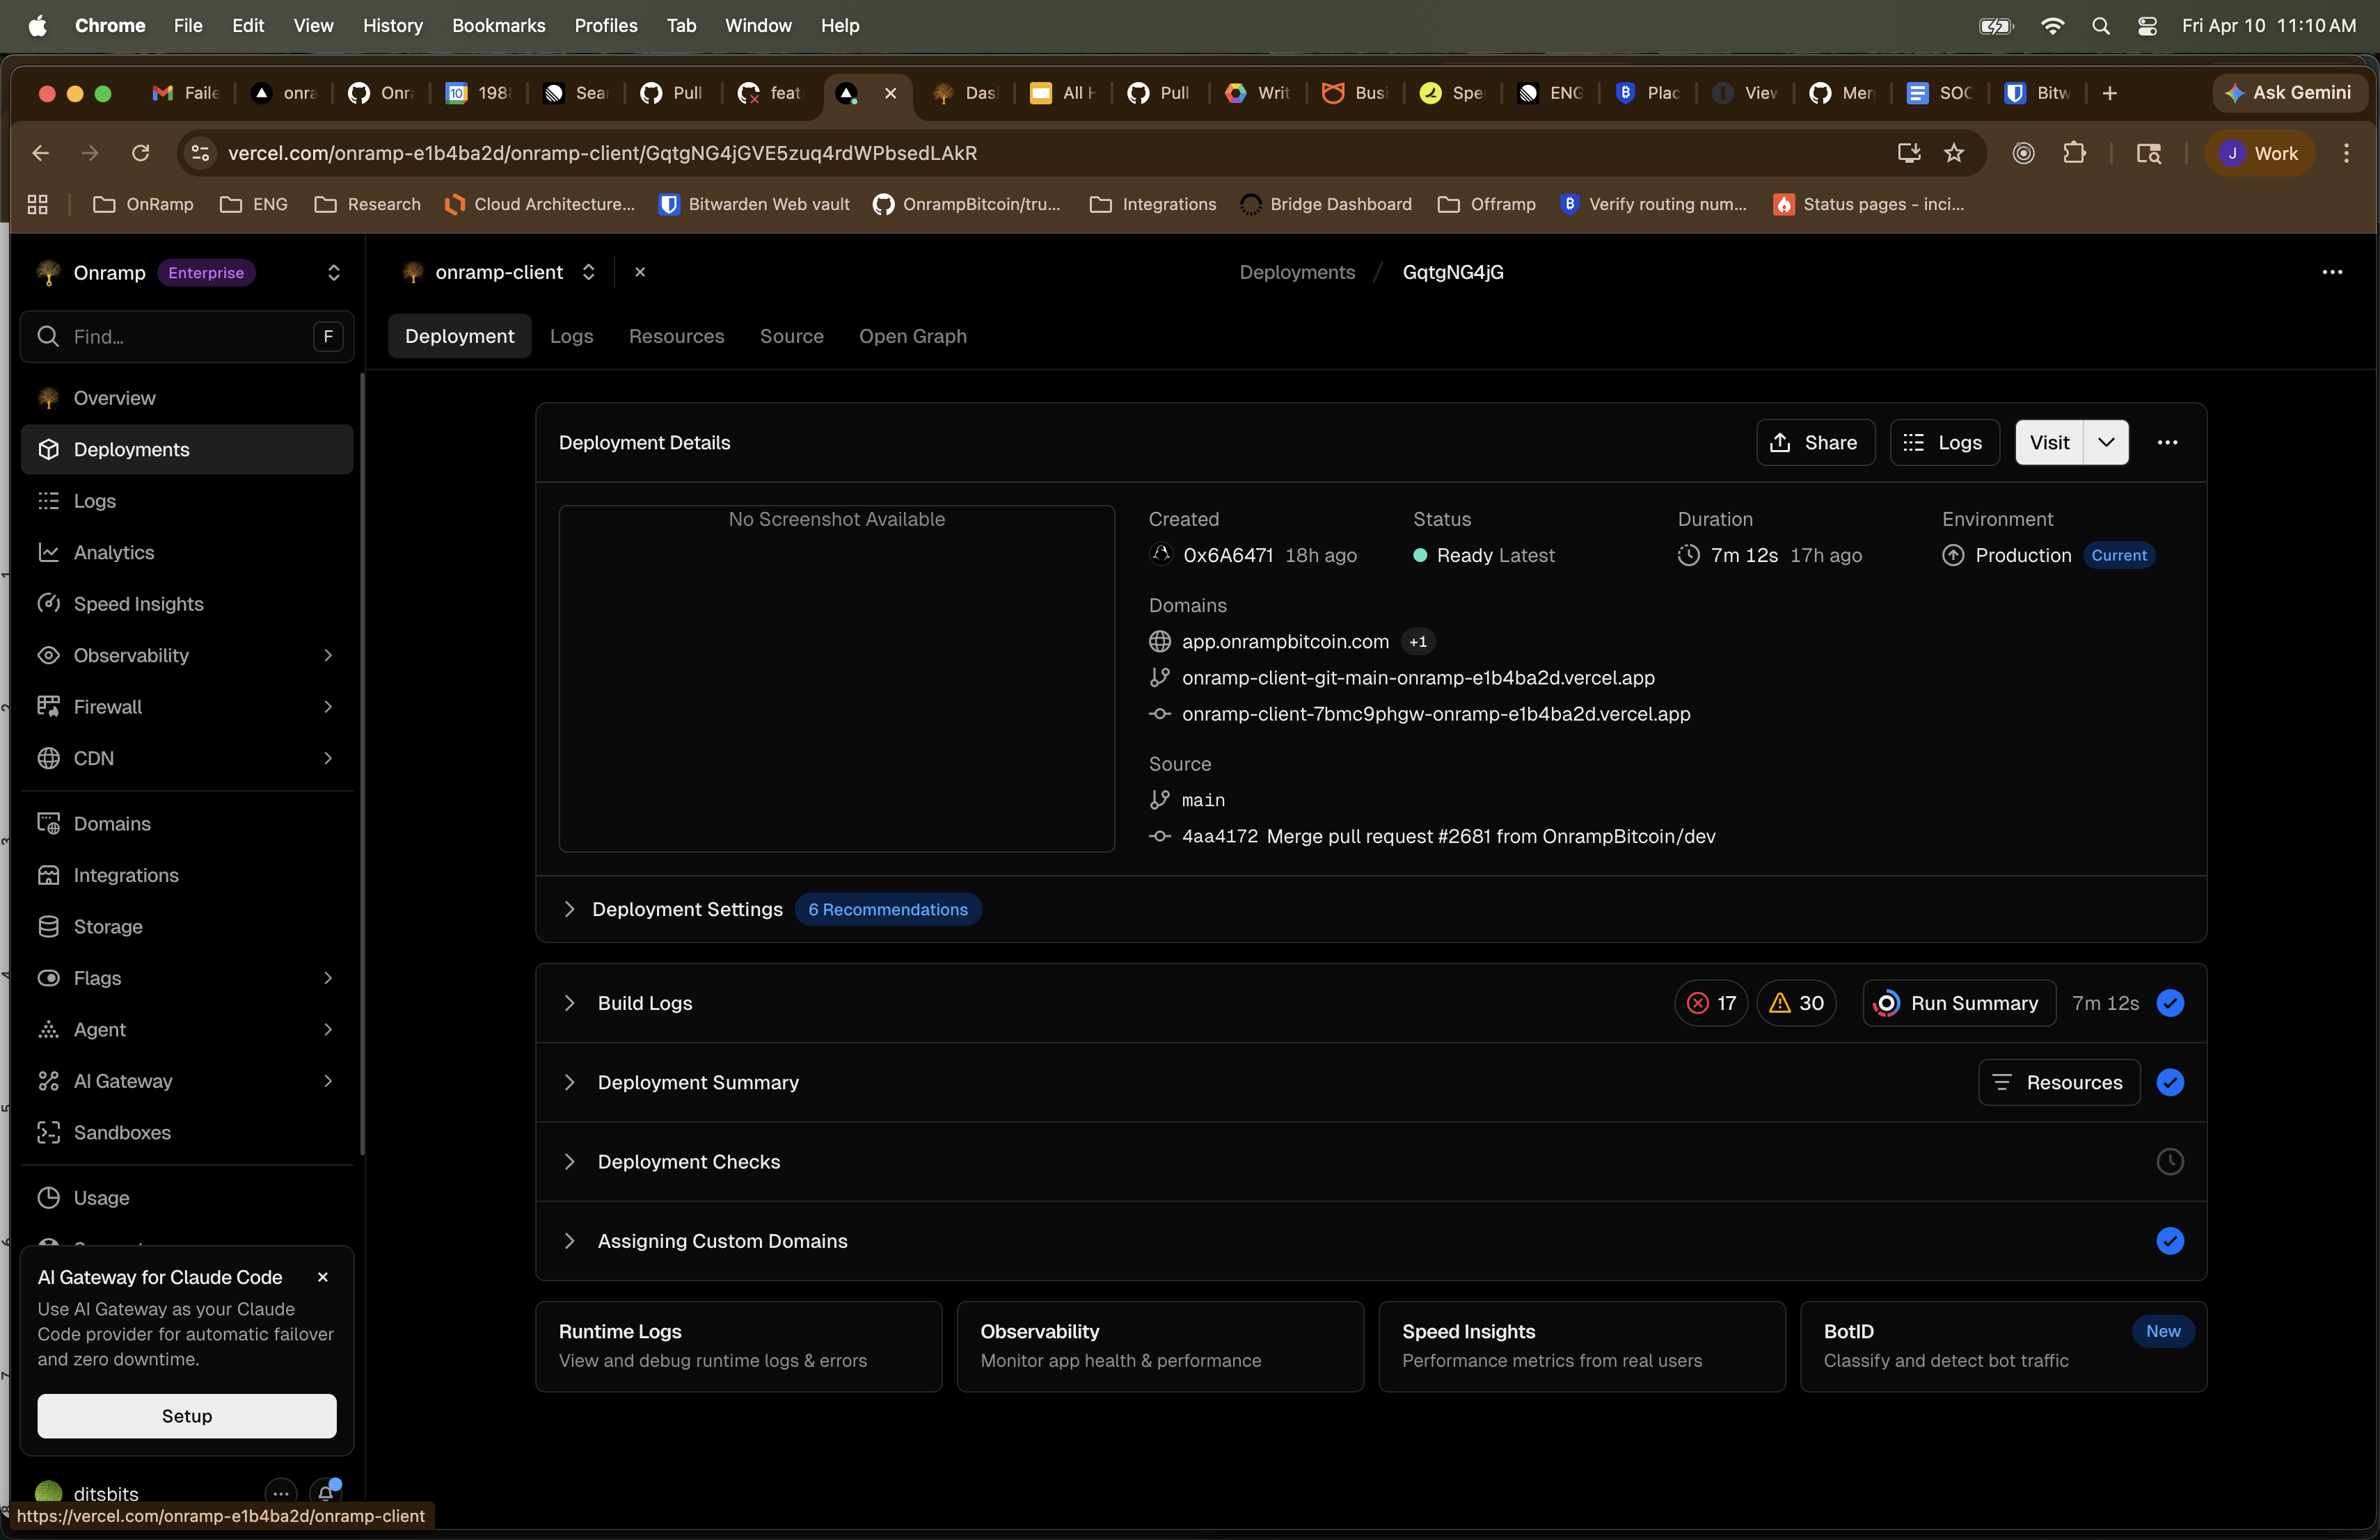The image size is (2380, 1540).
Task: Click the Setup button
Action: point(186,1416)
